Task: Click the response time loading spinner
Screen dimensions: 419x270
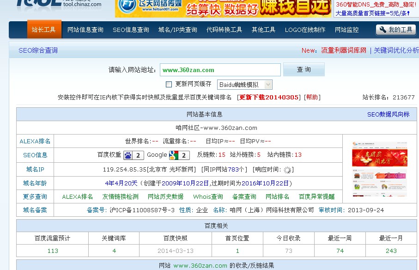Action: pos(287,170)
